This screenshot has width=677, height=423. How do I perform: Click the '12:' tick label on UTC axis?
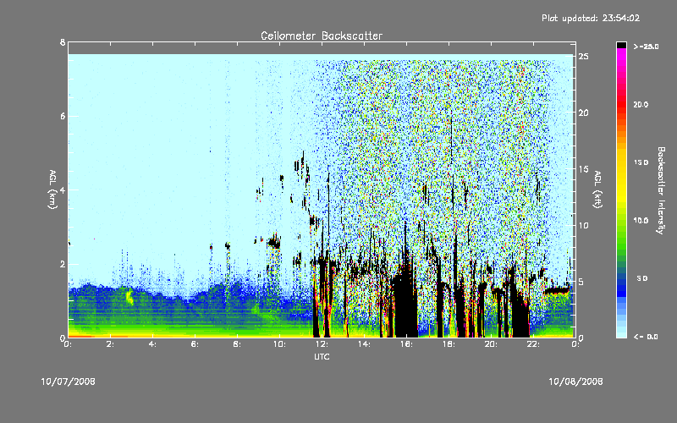tap(322, 344)
